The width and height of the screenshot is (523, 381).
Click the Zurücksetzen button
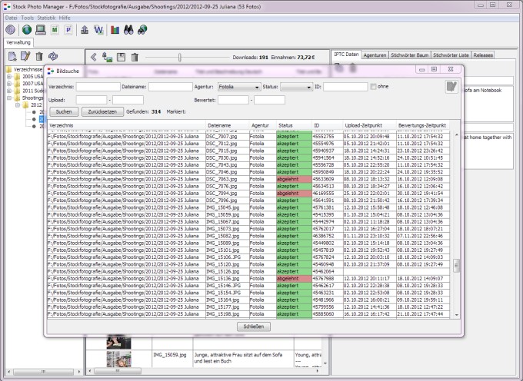coord(102,111)
